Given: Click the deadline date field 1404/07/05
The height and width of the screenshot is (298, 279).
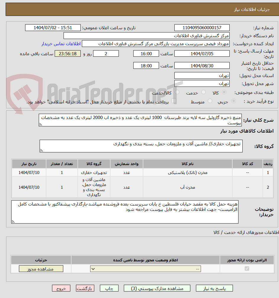Looking at the screenshot, I should [202, 53].
